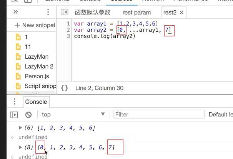Create a New snippet
This screenshot has width=233, height=159.
[x=35, y=25]
